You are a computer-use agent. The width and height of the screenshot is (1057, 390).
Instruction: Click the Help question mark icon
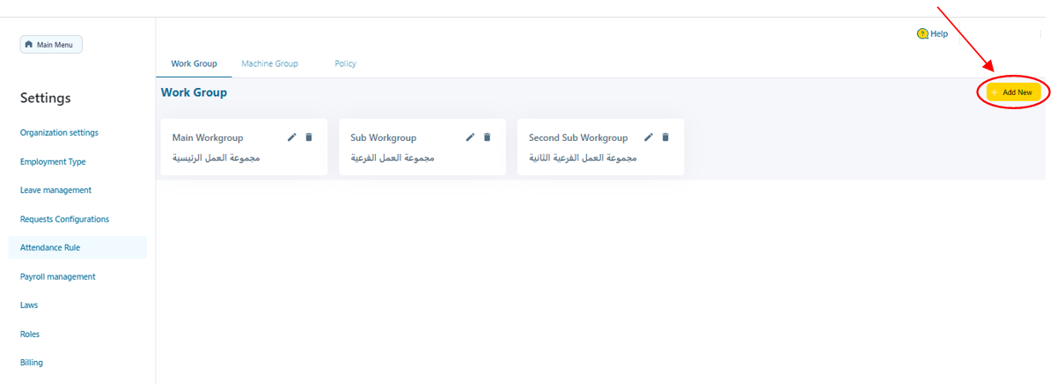922,34
